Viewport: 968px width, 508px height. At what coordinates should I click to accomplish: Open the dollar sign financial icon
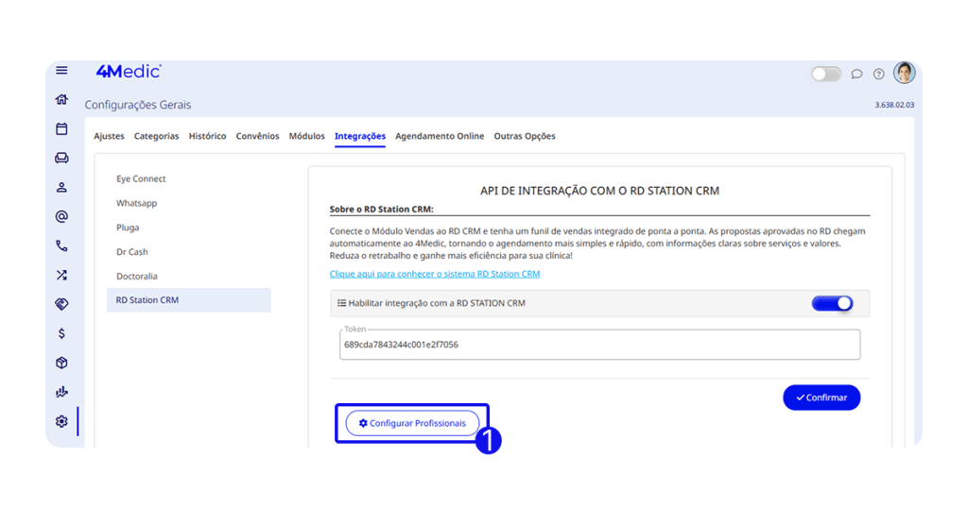(x=61, y=333)
